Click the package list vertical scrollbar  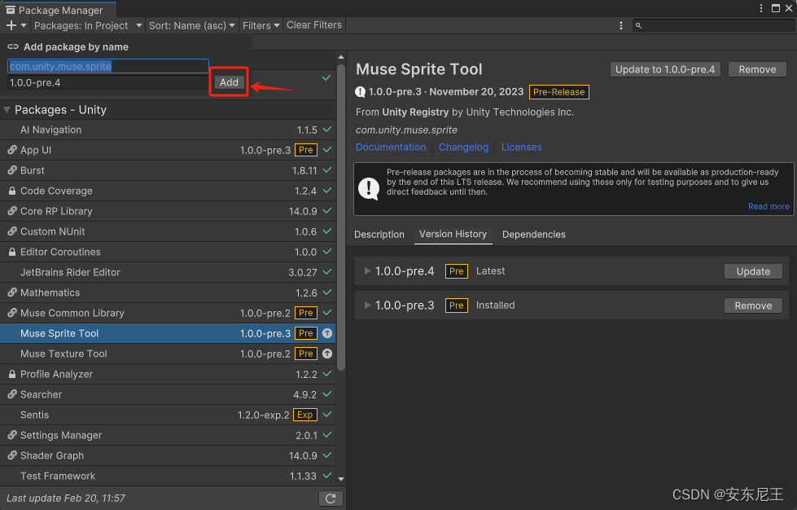[341, 218]
